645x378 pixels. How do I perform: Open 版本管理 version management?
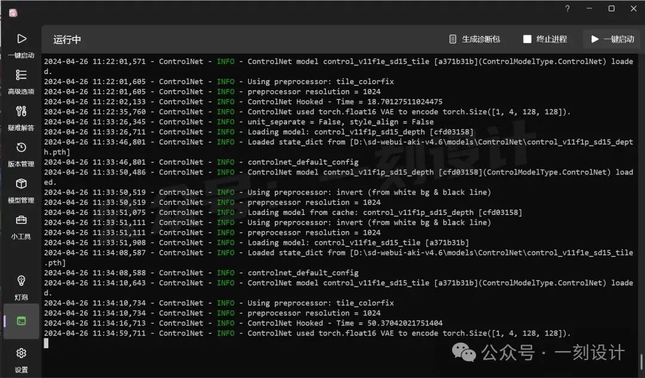click(x=21, y=154)
